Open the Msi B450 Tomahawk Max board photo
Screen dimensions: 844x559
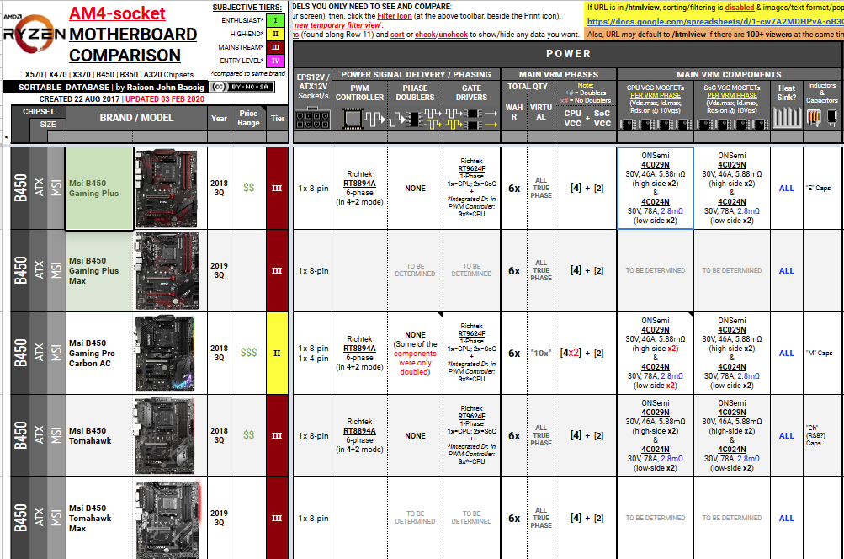(168, 519)
